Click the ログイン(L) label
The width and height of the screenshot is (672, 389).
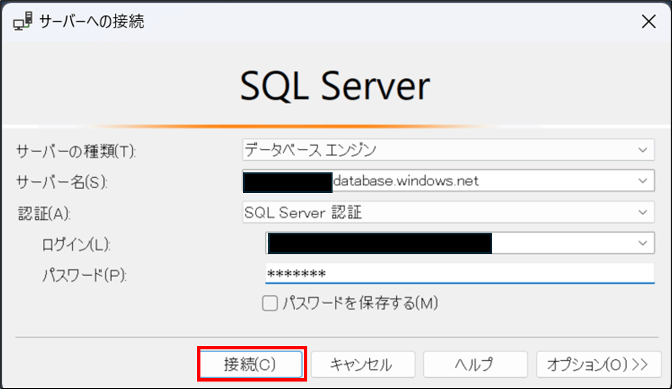[x=76, y=244]
